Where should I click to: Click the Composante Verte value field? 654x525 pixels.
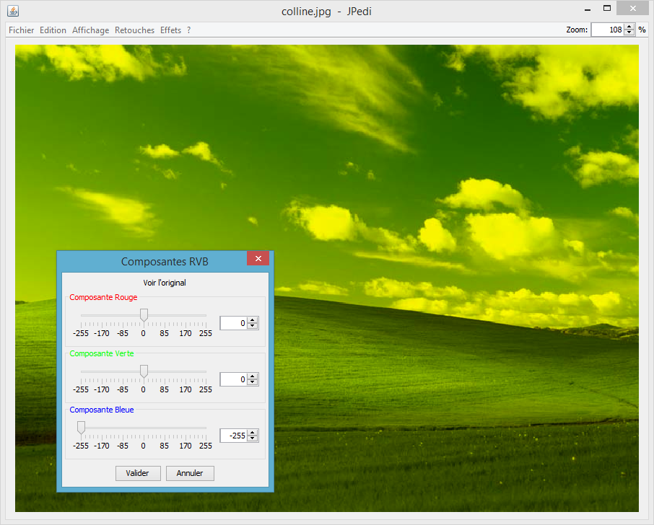point(234,379)
